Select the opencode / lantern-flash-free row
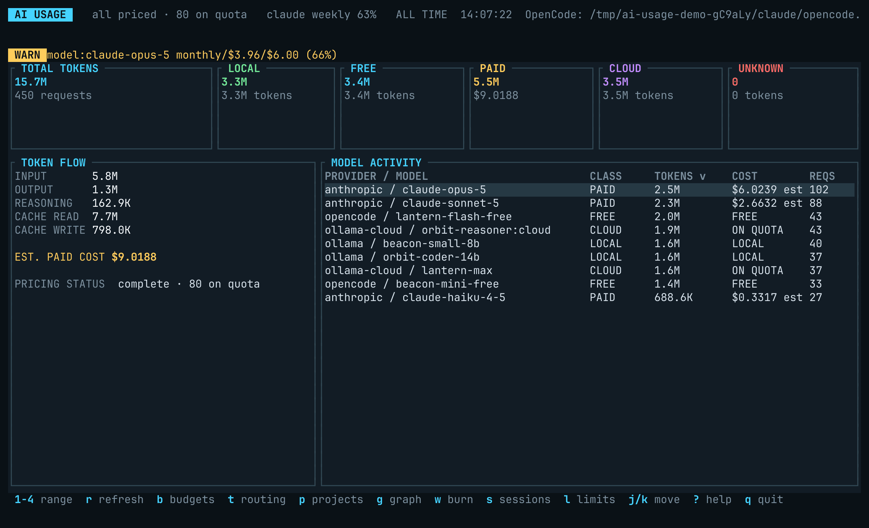869x528 pixels. [589, 217]
